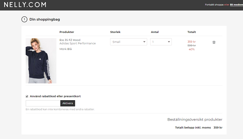
Task: Open the hoodie product thumbnail
Action: (41, 61)
